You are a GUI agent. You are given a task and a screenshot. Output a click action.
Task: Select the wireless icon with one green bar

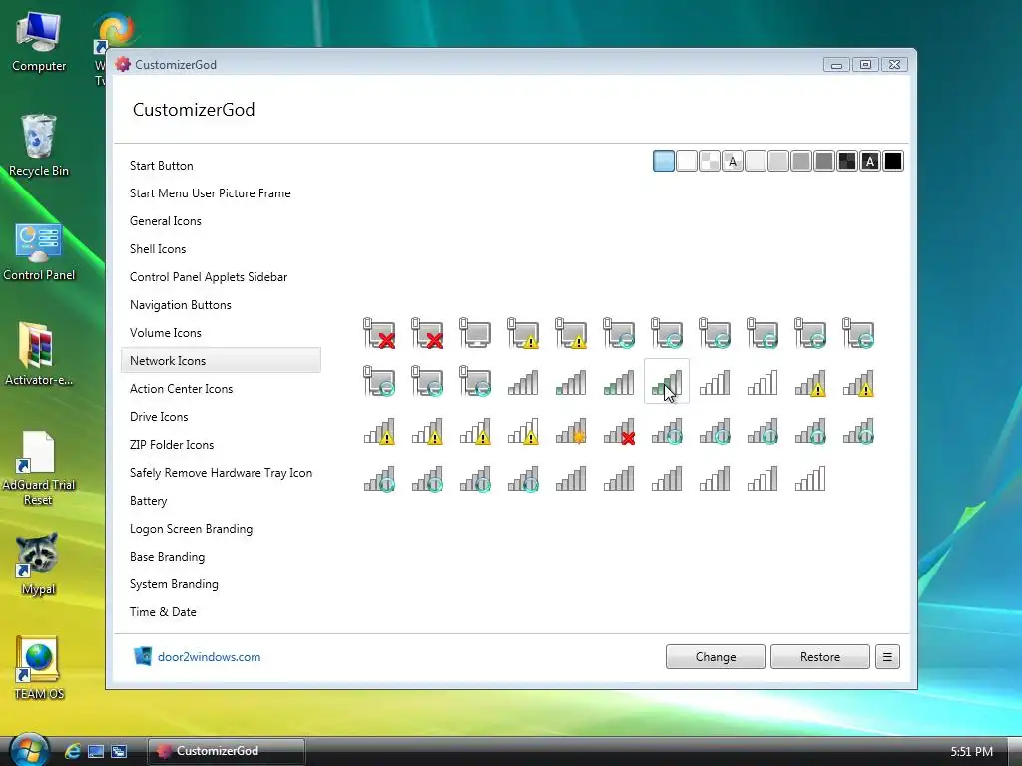(571, 382)
